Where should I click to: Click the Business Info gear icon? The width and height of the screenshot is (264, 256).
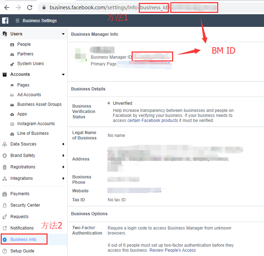coord(5,240)
